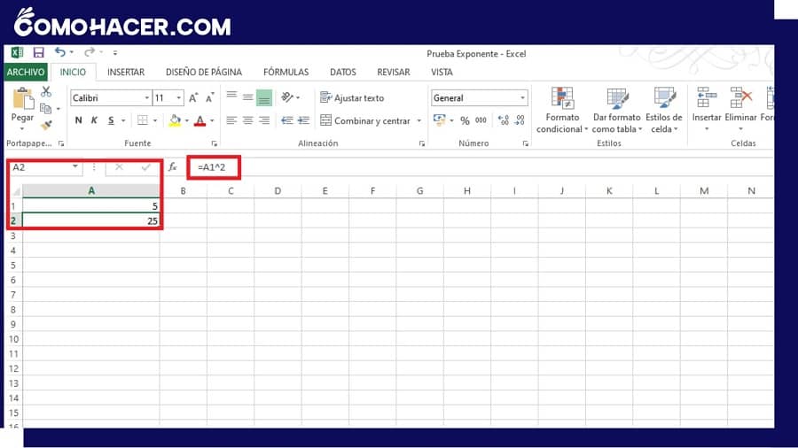The width and height of the screenshot is (798, 448).
Task: Toggle bold with the N button
Action: [78, 120]
